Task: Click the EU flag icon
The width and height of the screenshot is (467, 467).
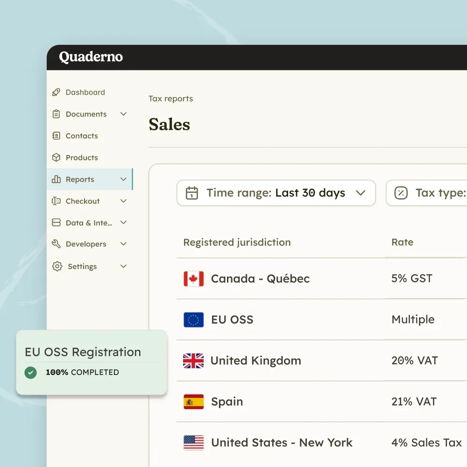Action: pyautogui.click(x=194, y=320)
